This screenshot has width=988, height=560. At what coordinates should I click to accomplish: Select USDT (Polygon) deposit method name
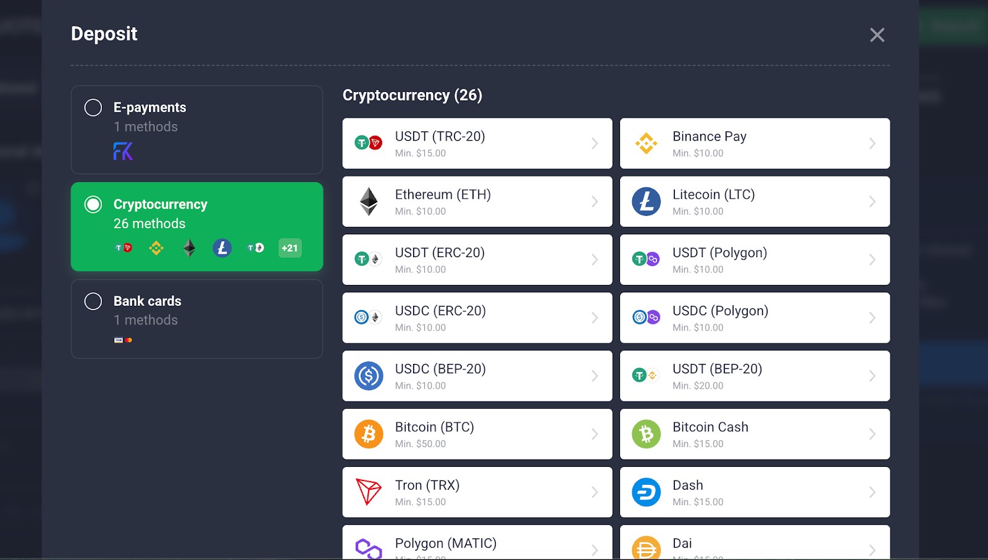click(x=720, y=253)
